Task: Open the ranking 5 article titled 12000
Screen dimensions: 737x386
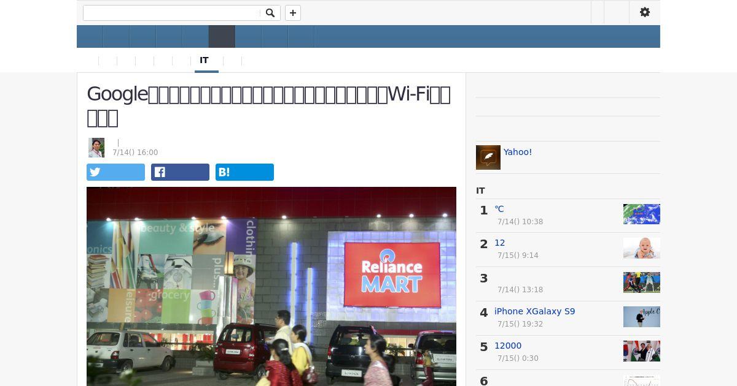Action: click(508, 346)
